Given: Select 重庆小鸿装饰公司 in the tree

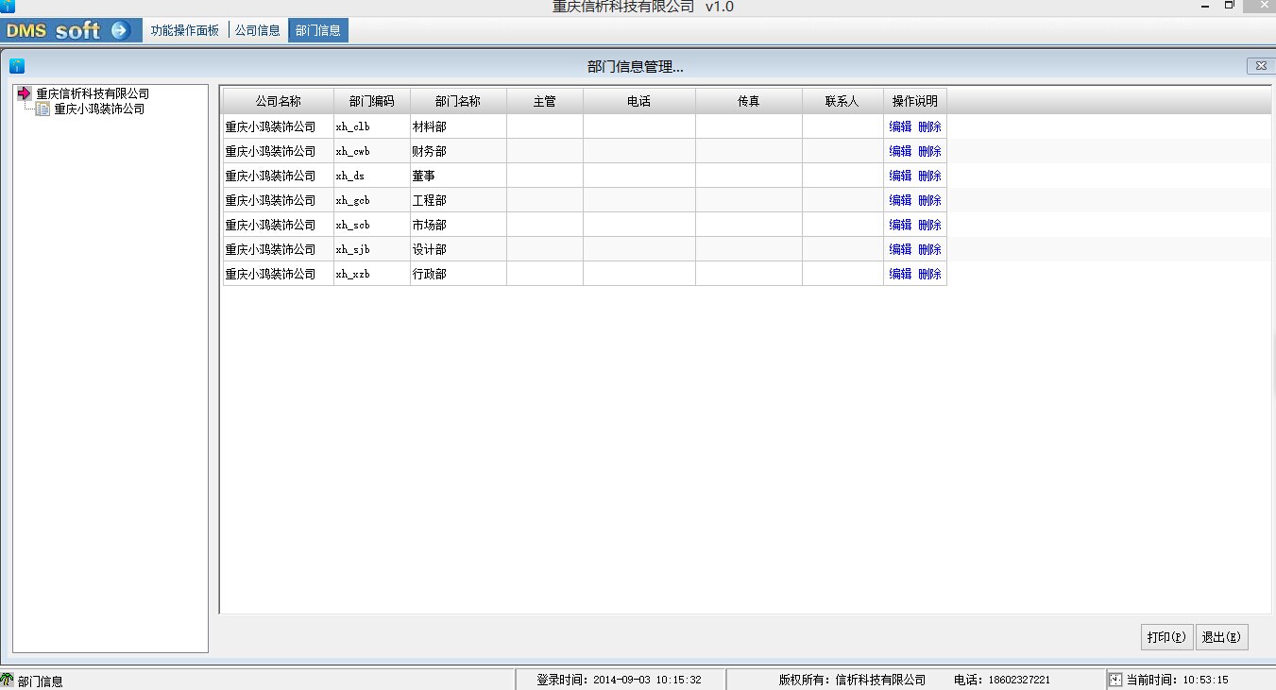Looking at the screenshot, I should (x=99, y=109).
